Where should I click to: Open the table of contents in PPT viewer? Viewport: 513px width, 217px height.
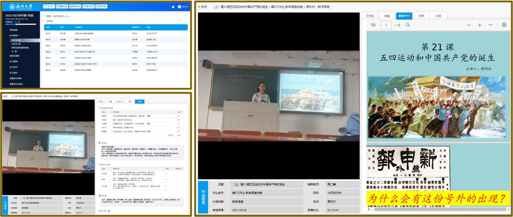click(373, 25)
